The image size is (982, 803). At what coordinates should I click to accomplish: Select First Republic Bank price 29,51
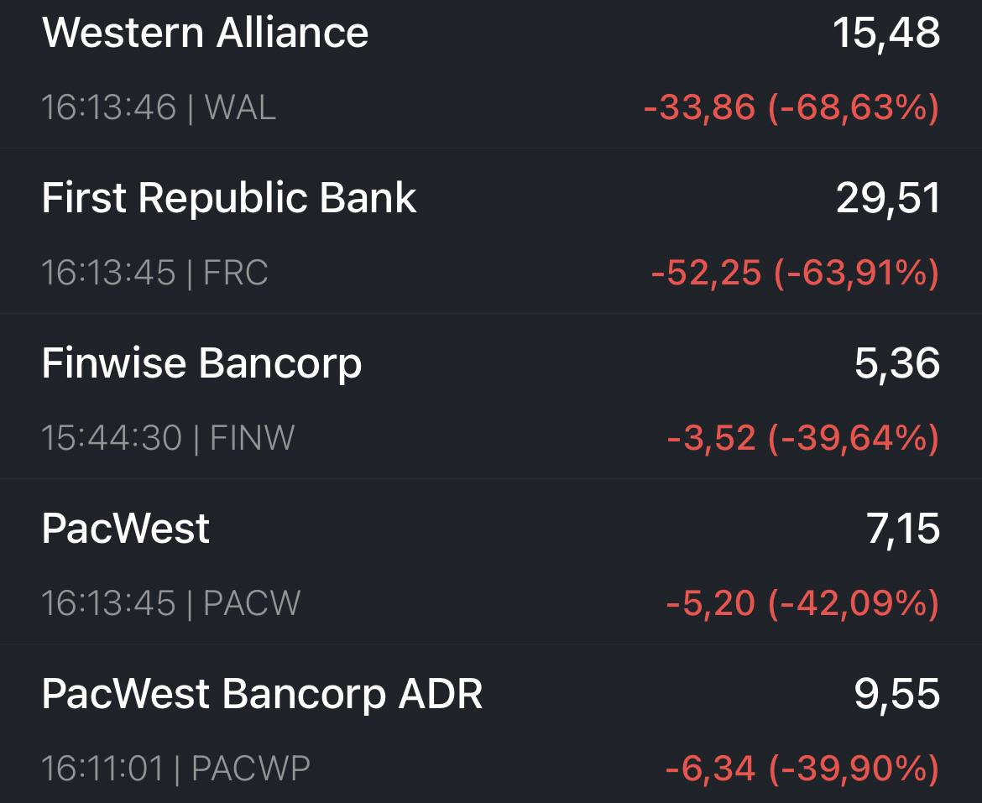(x=888, y=198)
